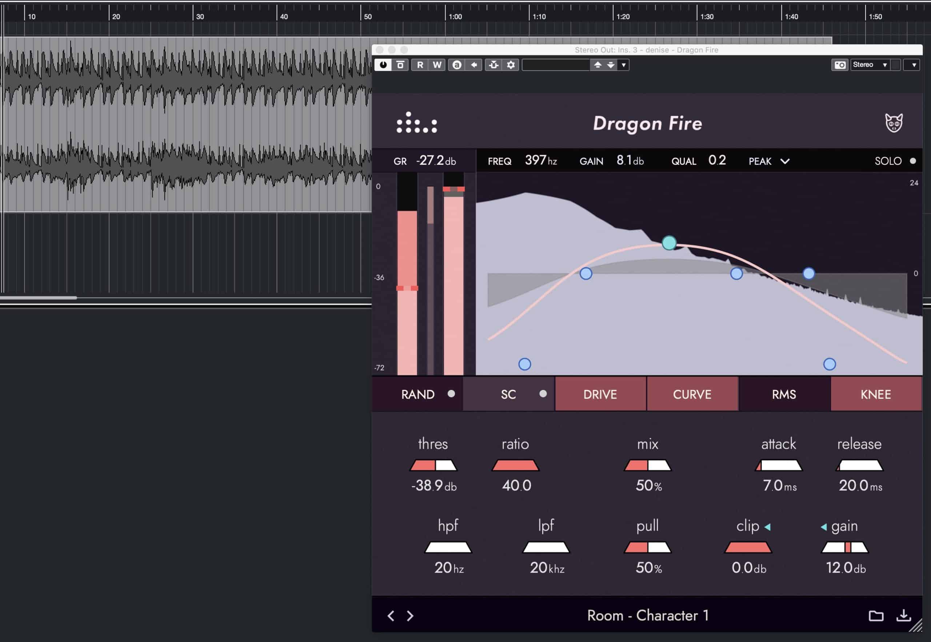This screenshot has width=931, height=642.
Task: Click the clip slider
Action: click(748, 547)
